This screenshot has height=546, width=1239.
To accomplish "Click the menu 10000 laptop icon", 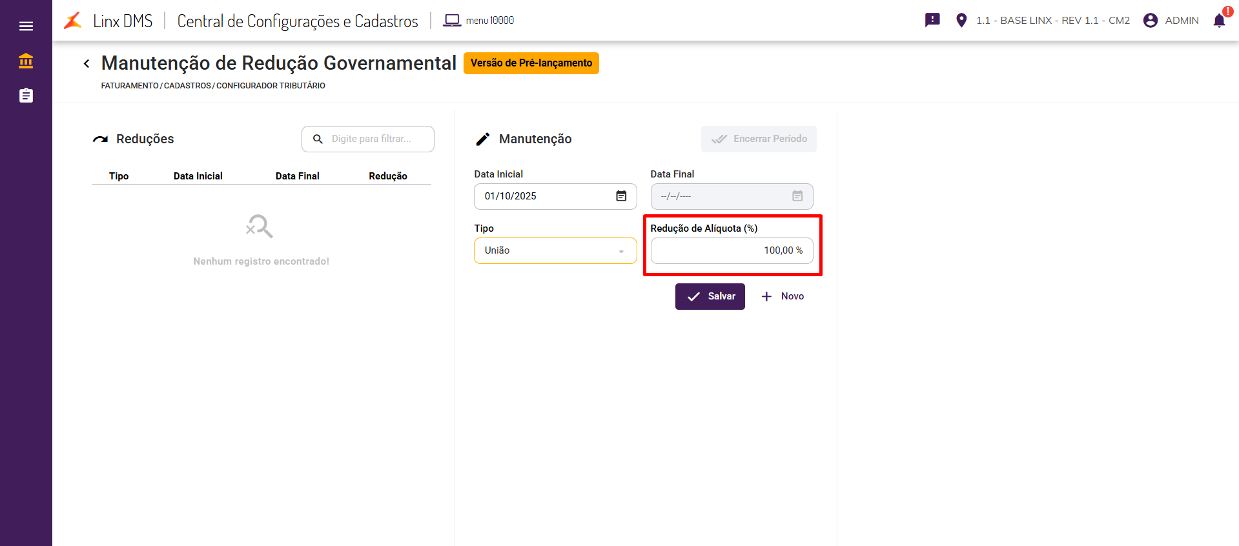I will (452, 21).
